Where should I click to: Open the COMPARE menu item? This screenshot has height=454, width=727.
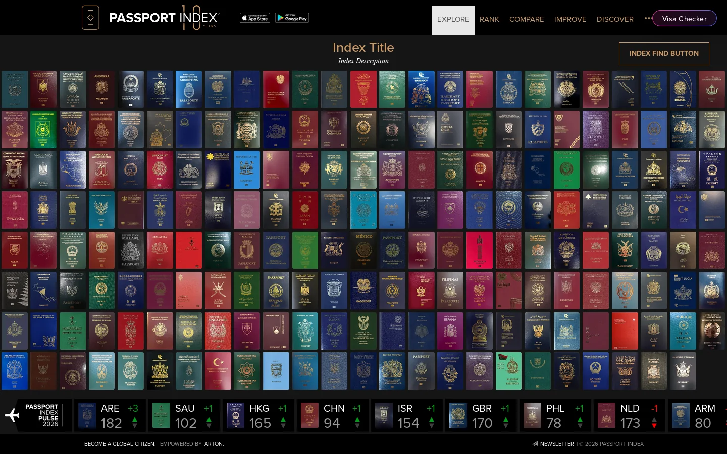527,19
